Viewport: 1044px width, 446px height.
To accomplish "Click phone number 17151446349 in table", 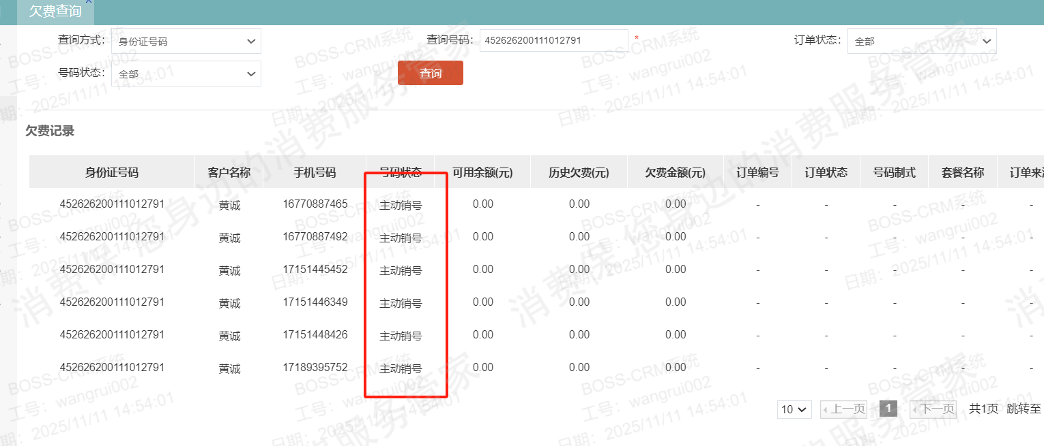I will [315, 302].
